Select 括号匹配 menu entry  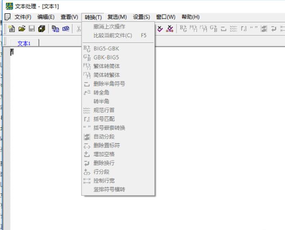118,119
